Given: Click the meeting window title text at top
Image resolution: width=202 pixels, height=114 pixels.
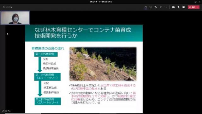Looking at the screenshot, I should pyautogui.click(x=101, y=2).
